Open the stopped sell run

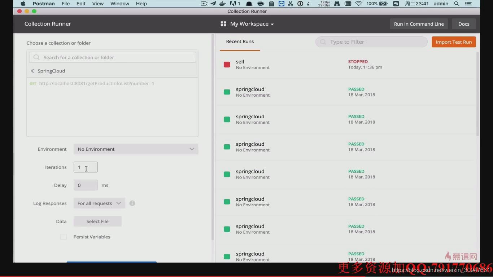pyautogui.click(x=346, y=65)
